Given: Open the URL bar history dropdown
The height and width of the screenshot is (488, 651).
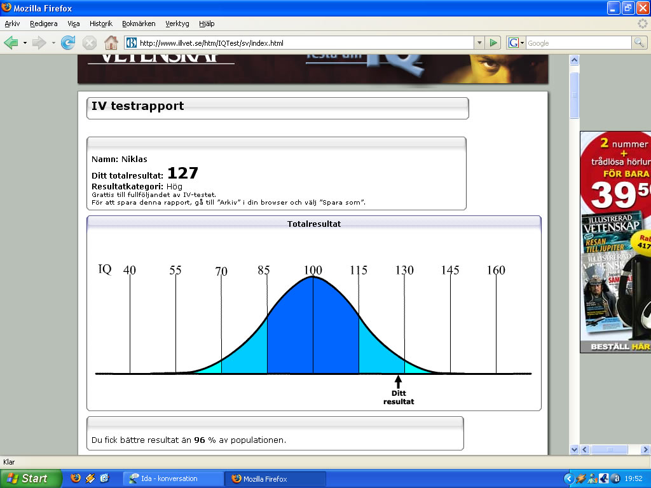Looking at the screenshot, I should click(x=479, y=43).
